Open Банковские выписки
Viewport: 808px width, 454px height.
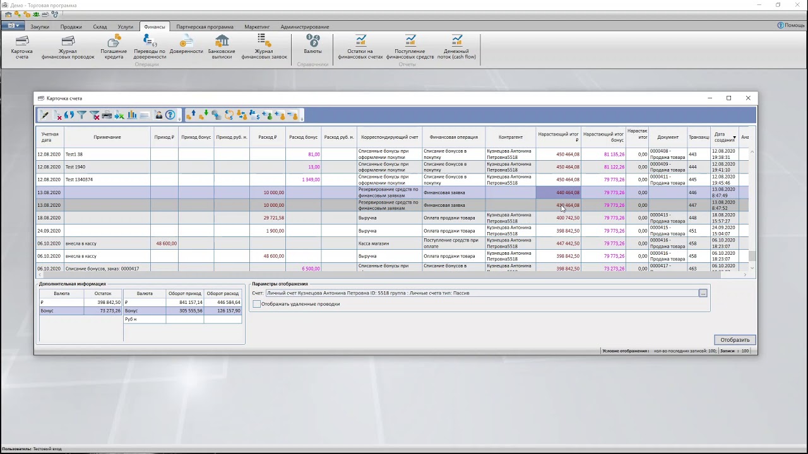[x=222, y=47]
